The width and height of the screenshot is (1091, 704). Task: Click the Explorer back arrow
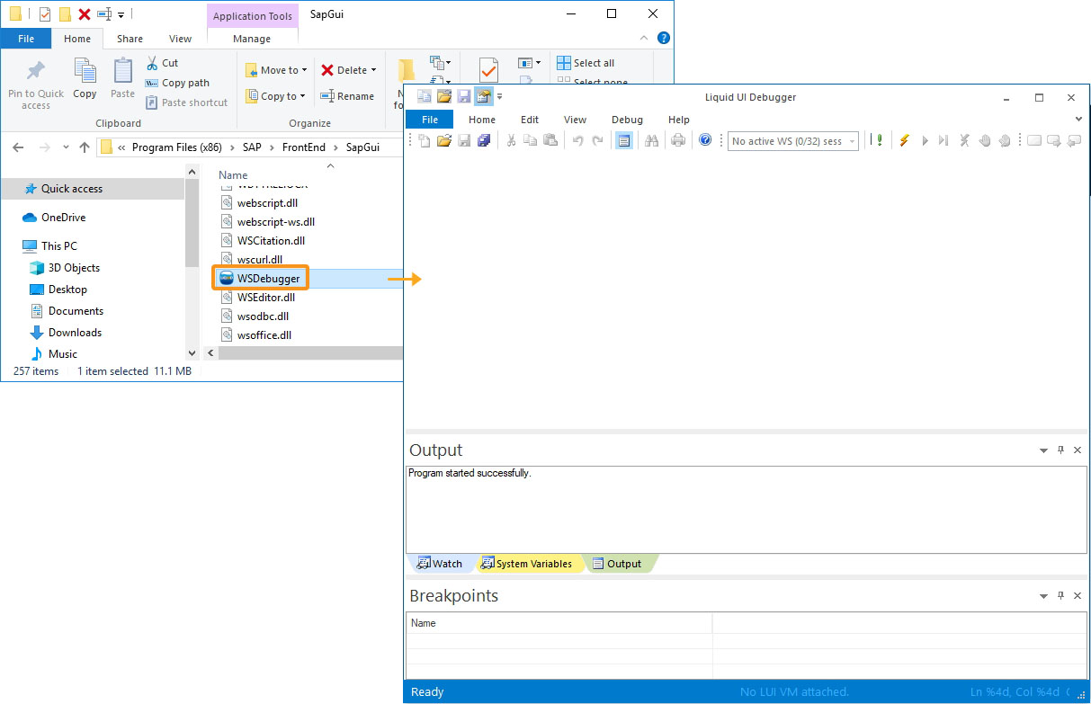(x=18, y=147)
